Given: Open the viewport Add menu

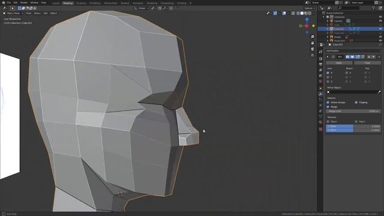Looking at the screenshot, I should [x=46, y=13].
